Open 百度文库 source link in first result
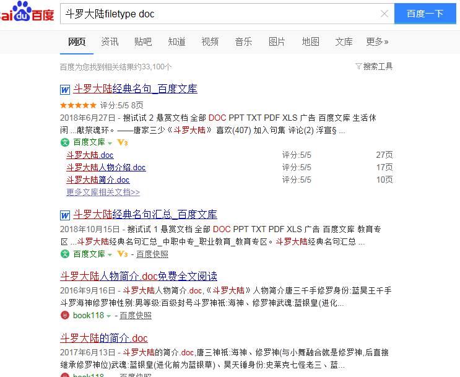460x377 pixels. tap(89, 142)
